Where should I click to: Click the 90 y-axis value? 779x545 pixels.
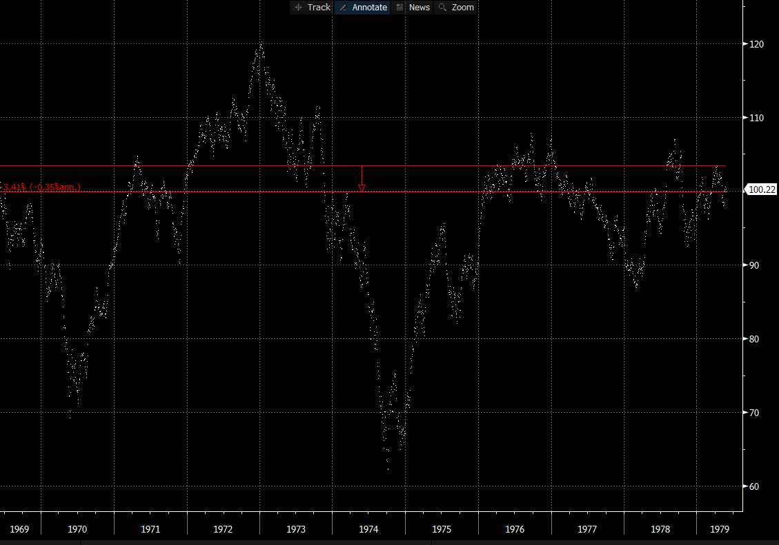point(753,265)
